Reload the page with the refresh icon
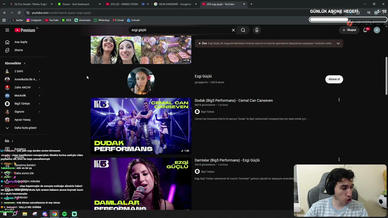Screen dimensions: 388x218 tap(19, 13)
